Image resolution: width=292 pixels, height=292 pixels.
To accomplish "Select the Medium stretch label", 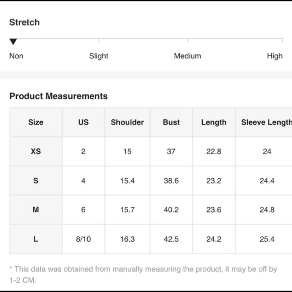I will (x=187, y=56).
